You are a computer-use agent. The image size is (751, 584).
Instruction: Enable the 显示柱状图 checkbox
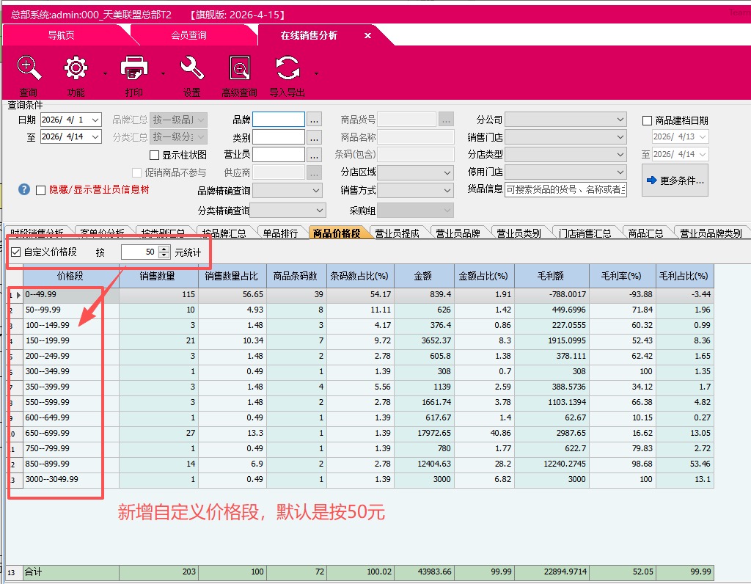[155, 155]
